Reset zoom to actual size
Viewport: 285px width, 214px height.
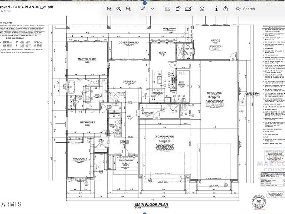click(x=119, y=9)
